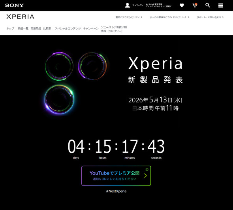The image size is (233, 210).
Task: Click the countdown seconds value 43
Action: point(156,146)
